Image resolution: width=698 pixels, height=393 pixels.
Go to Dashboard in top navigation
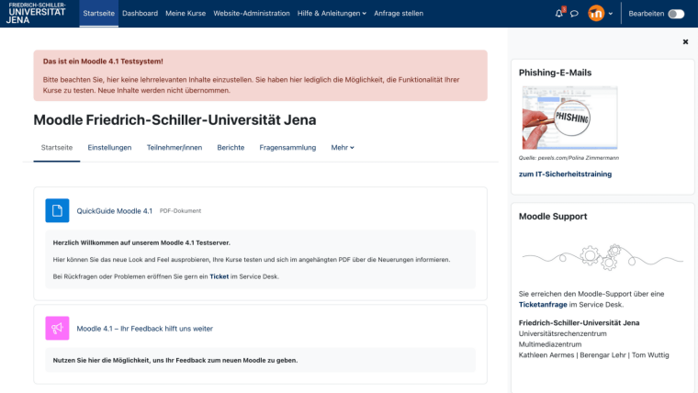(141, 14)
